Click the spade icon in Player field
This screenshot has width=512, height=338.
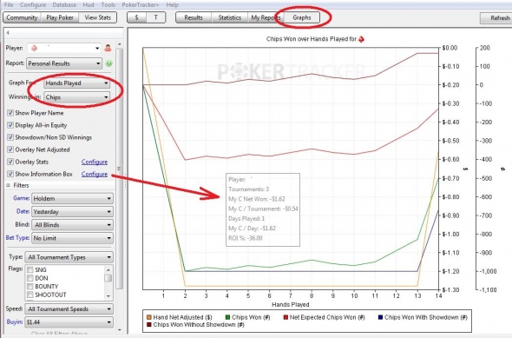34,48
